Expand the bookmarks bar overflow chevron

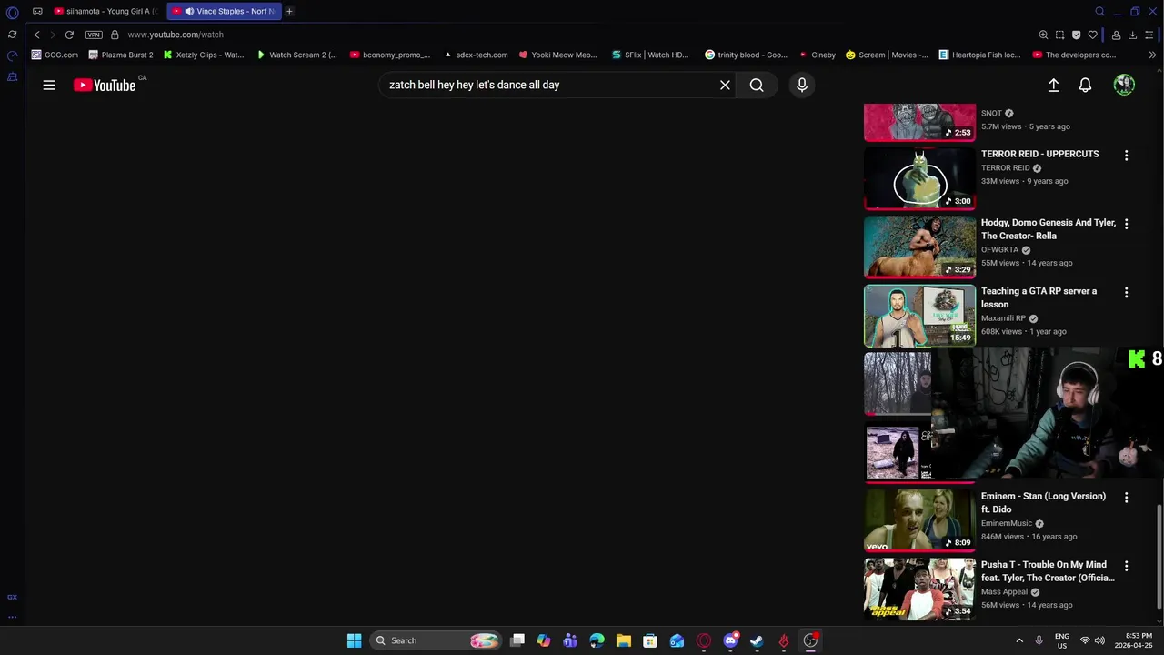pyautogui.click(x=1152, y=55)
